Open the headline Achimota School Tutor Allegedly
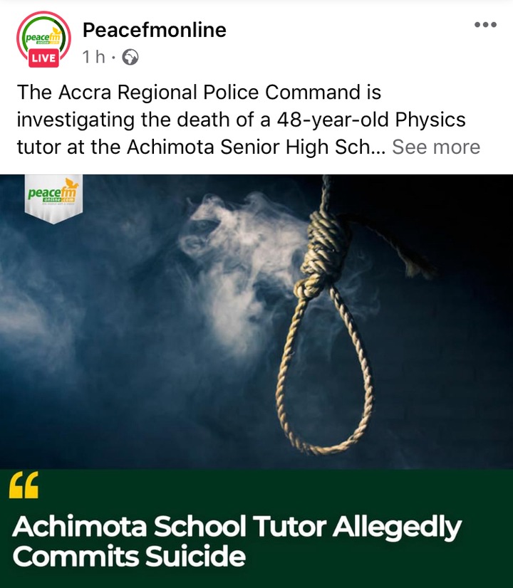513x588 pixels. pyautogui.click(x=237, y=527)
